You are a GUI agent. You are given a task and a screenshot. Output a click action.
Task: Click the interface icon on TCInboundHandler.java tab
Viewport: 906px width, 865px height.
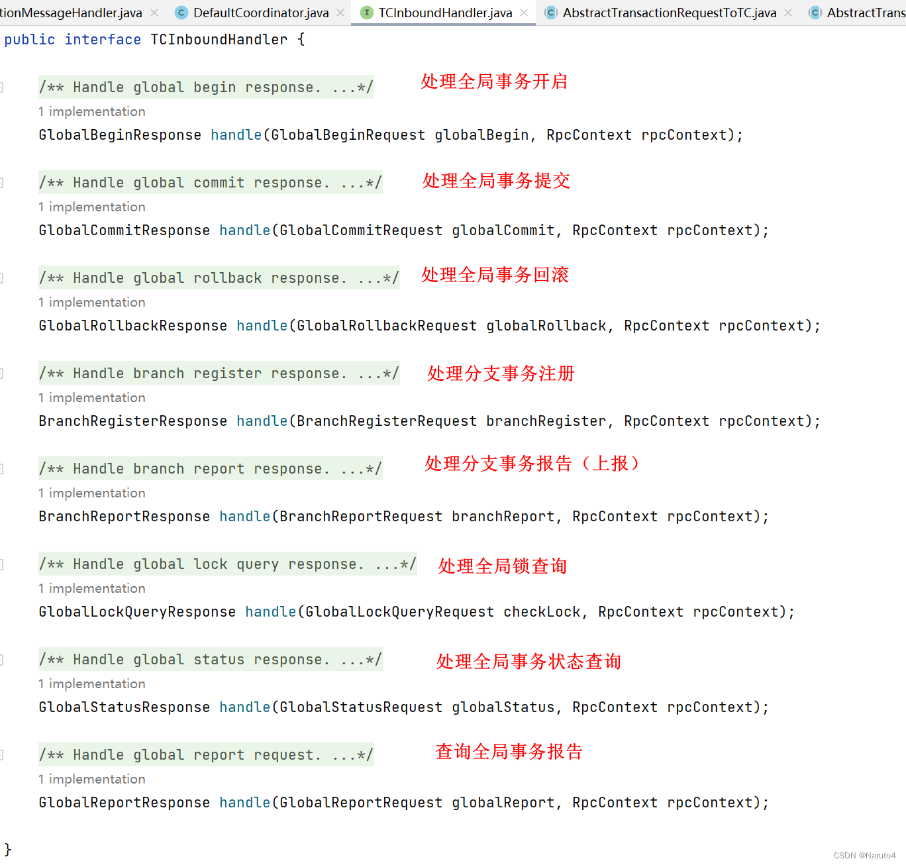(367, 13)
